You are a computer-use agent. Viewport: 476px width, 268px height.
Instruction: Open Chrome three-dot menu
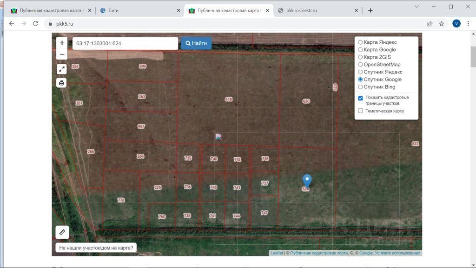pyautogui.click(x=468, y=24)
